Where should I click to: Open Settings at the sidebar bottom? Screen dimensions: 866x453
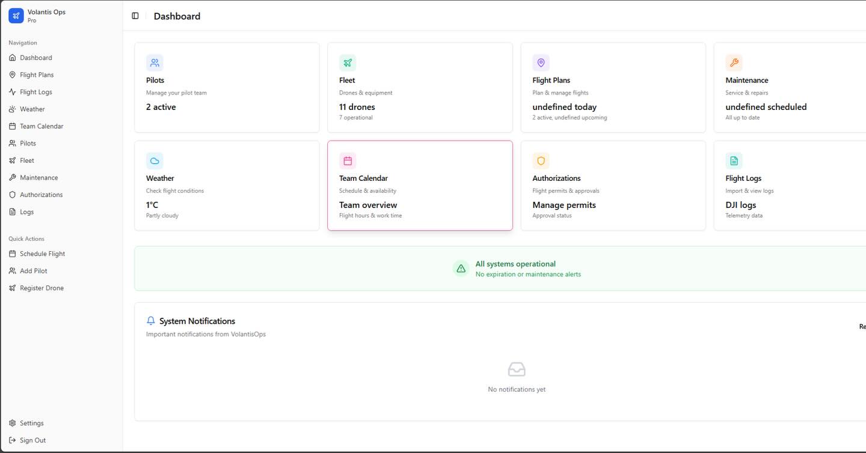pyautogui.click(x=31, y=423)
